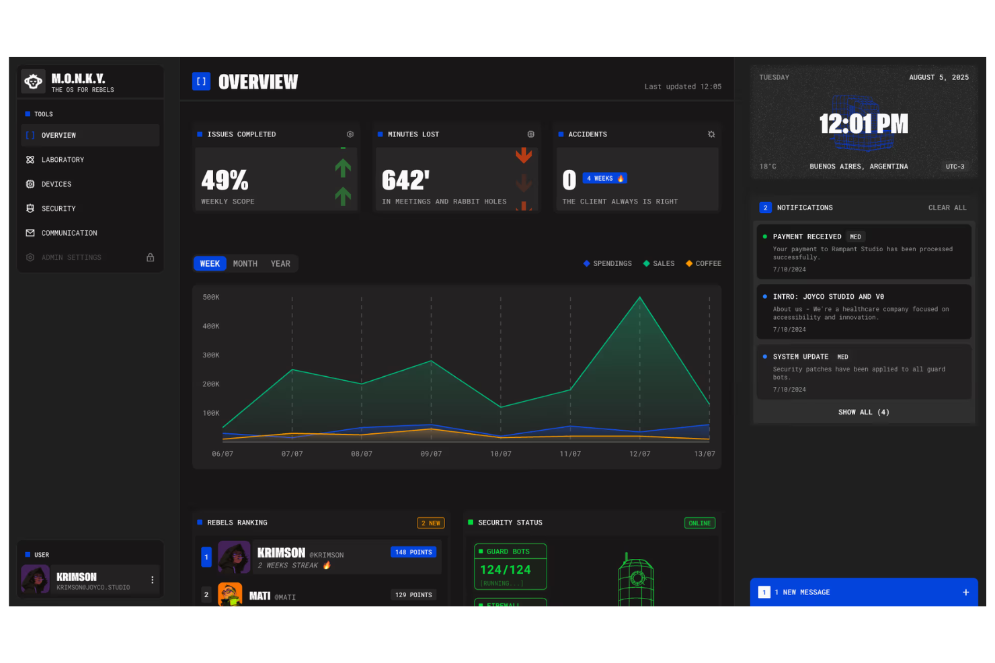
Task: Open Minutes Lost card settings icon
Action: click(531, 134)
